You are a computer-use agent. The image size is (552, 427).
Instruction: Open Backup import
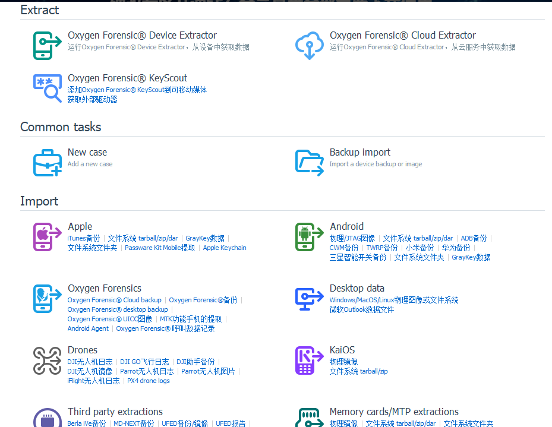(309, 162)
